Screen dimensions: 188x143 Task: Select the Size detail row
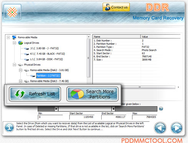pos(137,60)
